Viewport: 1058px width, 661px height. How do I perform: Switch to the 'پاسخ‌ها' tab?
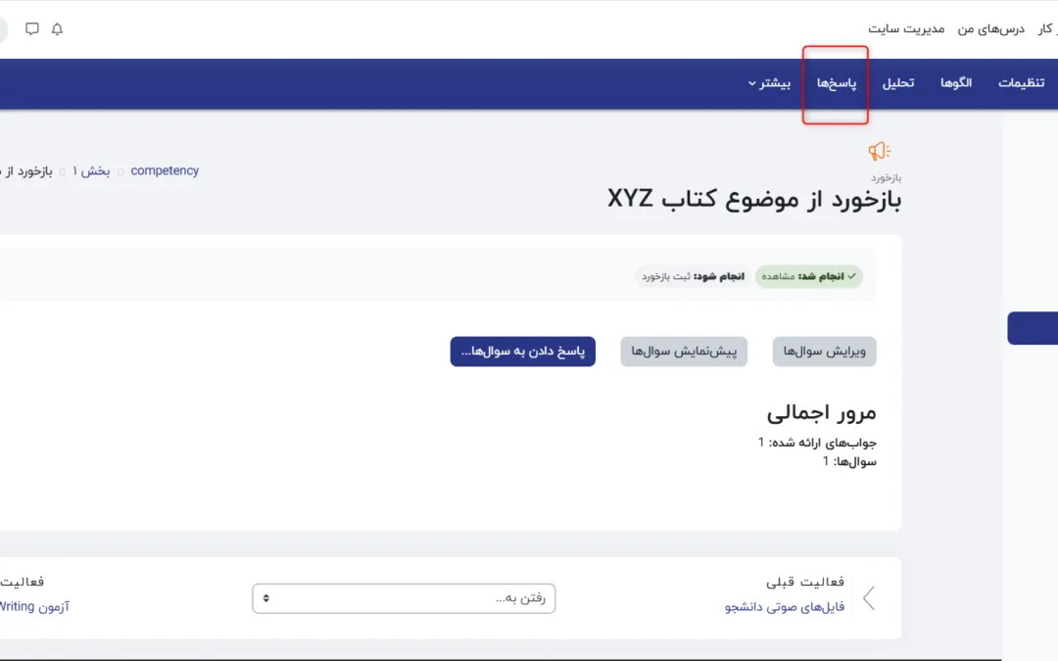pyautogui.click(x=836, y=83)
